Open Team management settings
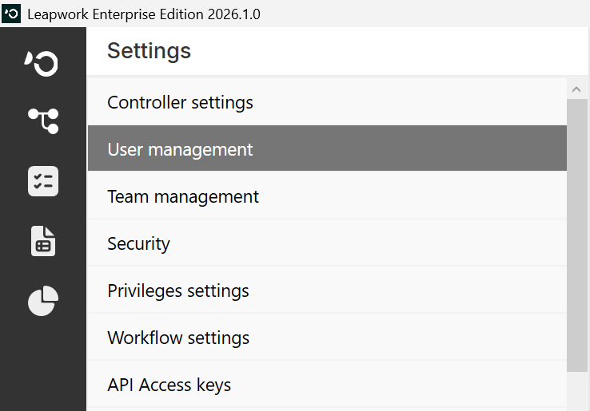This screenshot has height=411, width=590. (x=327, y=196)
